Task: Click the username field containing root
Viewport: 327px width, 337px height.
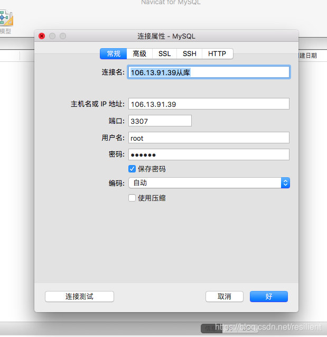Action: click(209, 138)
